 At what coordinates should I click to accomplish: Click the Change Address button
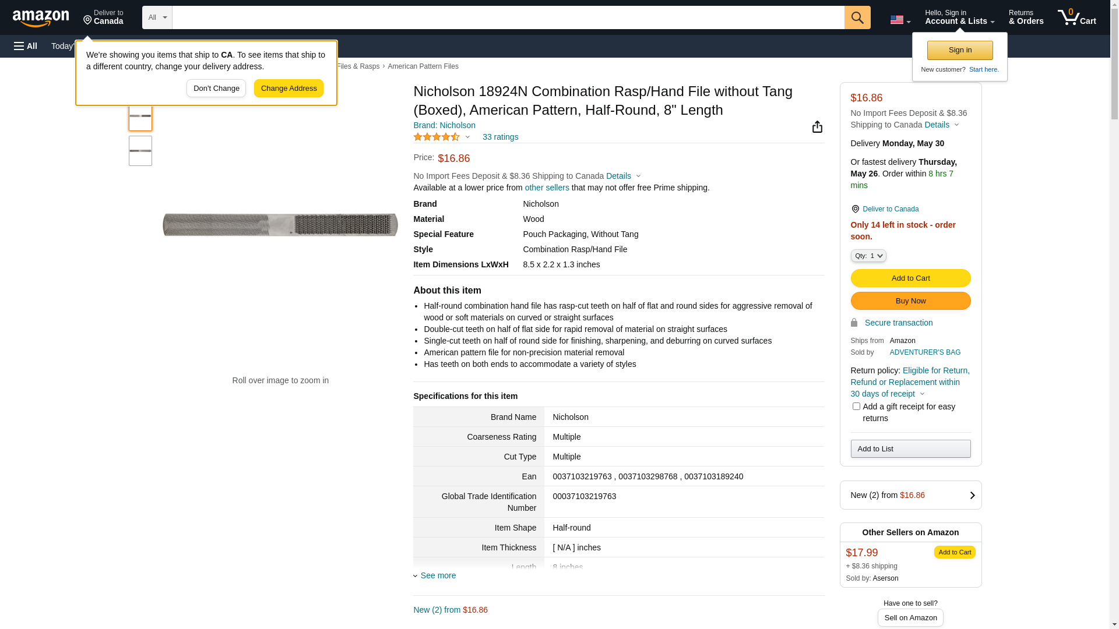(x=288, y=89)
